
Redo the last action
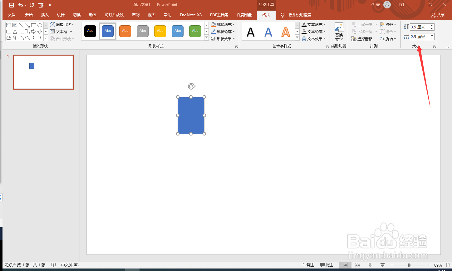coord(32,5)
